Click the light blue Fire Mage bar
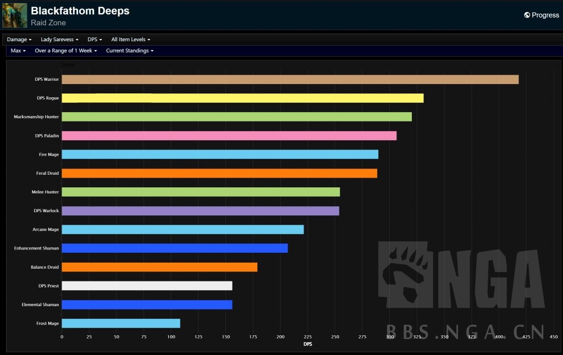Screen dimensions: 563x355 click(x=220, y=154)
